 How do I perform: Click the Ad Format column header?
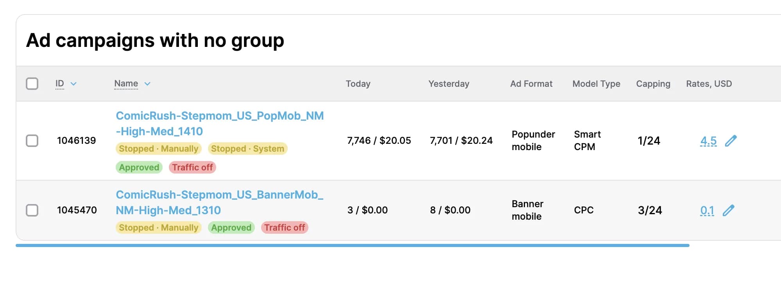[x=531, y=84]
